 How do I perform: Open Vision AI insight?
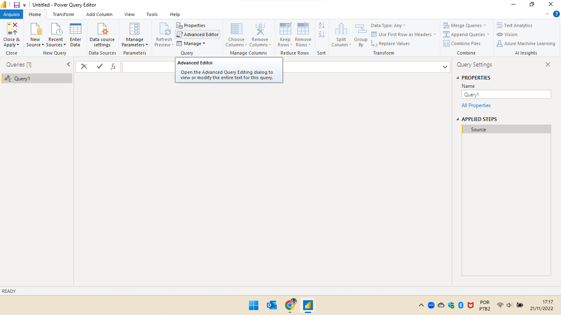507,34
